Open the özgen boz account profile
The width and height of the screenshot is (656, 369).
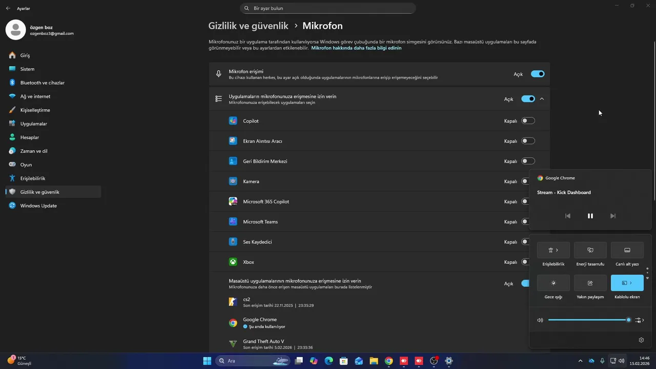pos(40,30)
